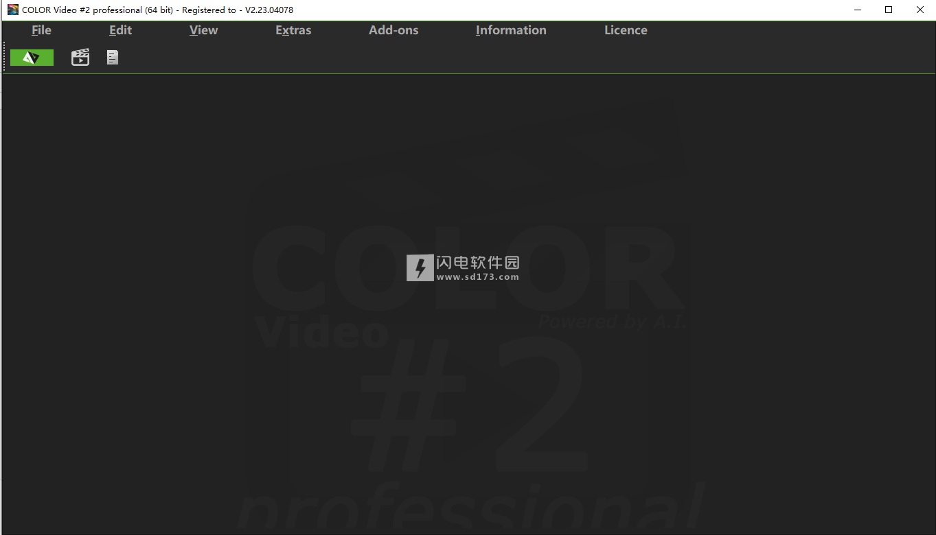This screenshot has width=936, height=535.
Task: Open the Extras menu
Action: 293,30
